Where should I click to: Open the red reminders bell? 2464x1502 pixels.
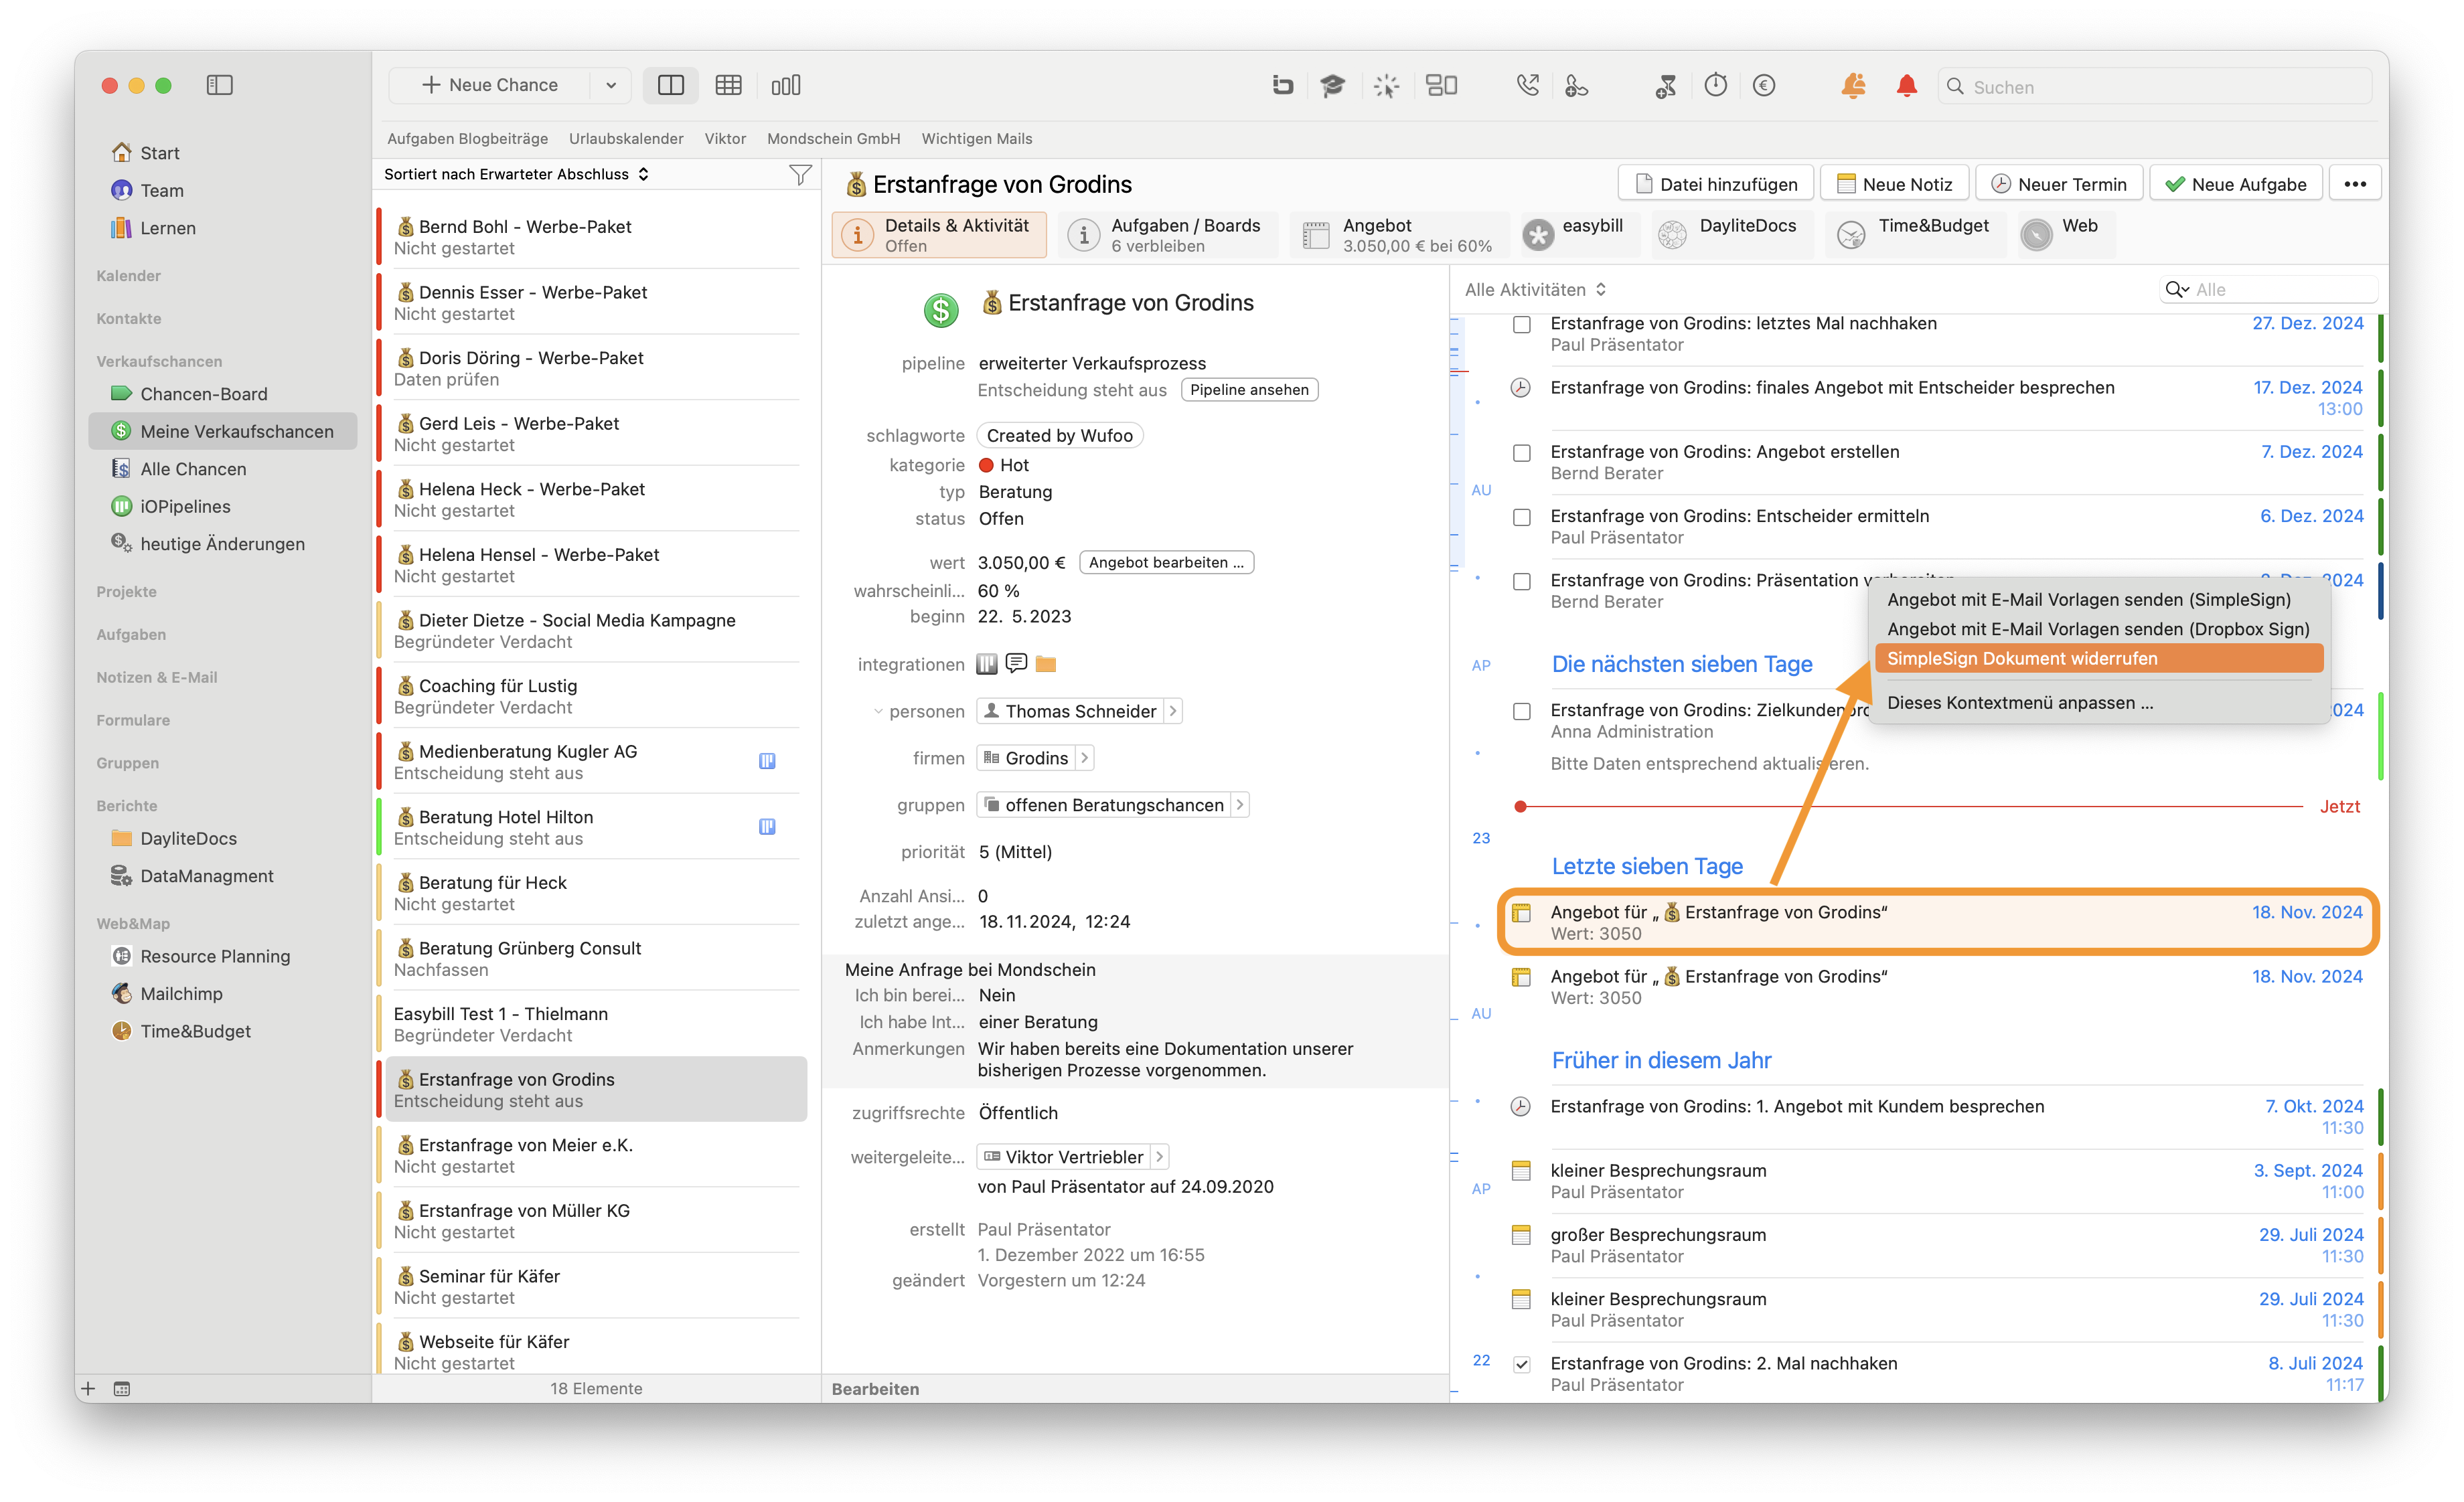[1907, 86]
